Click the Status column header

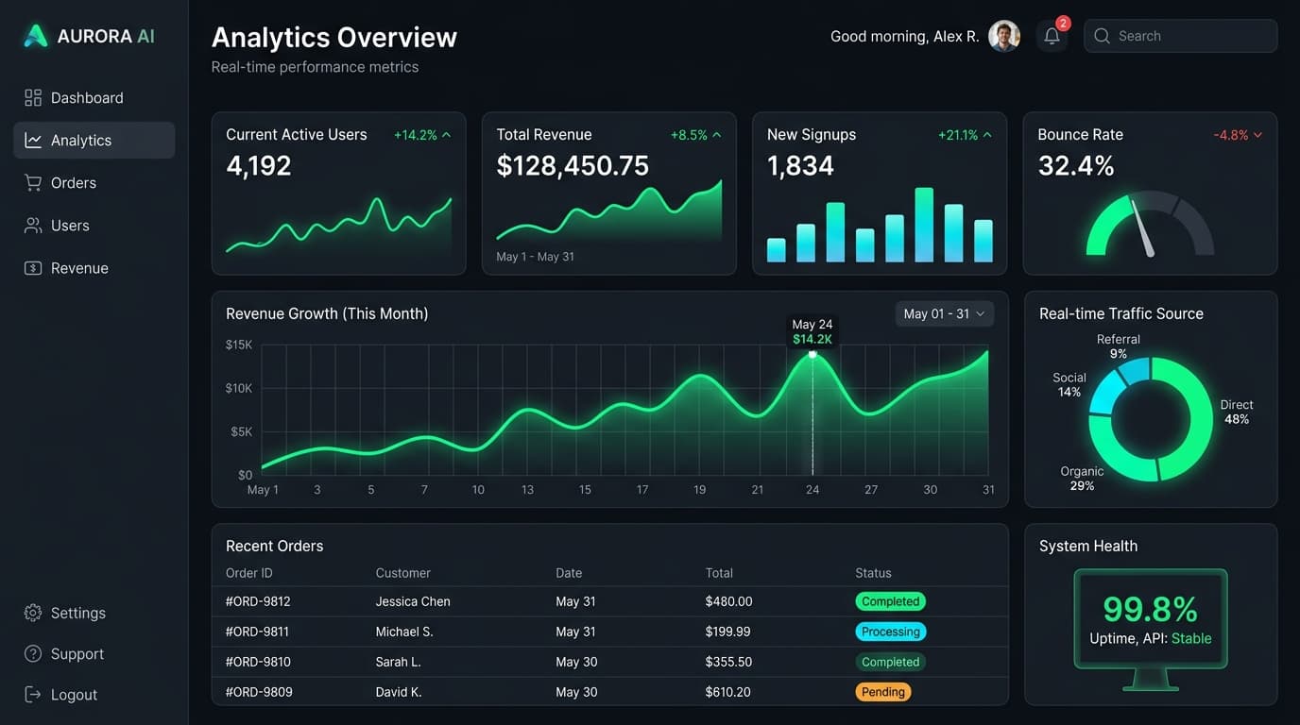(x=873, y=573)
